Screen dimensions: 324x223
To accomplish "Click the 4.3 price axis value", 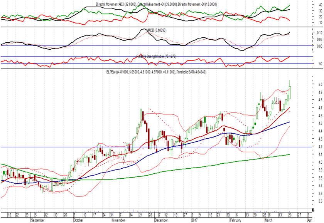I will point(320,139).
